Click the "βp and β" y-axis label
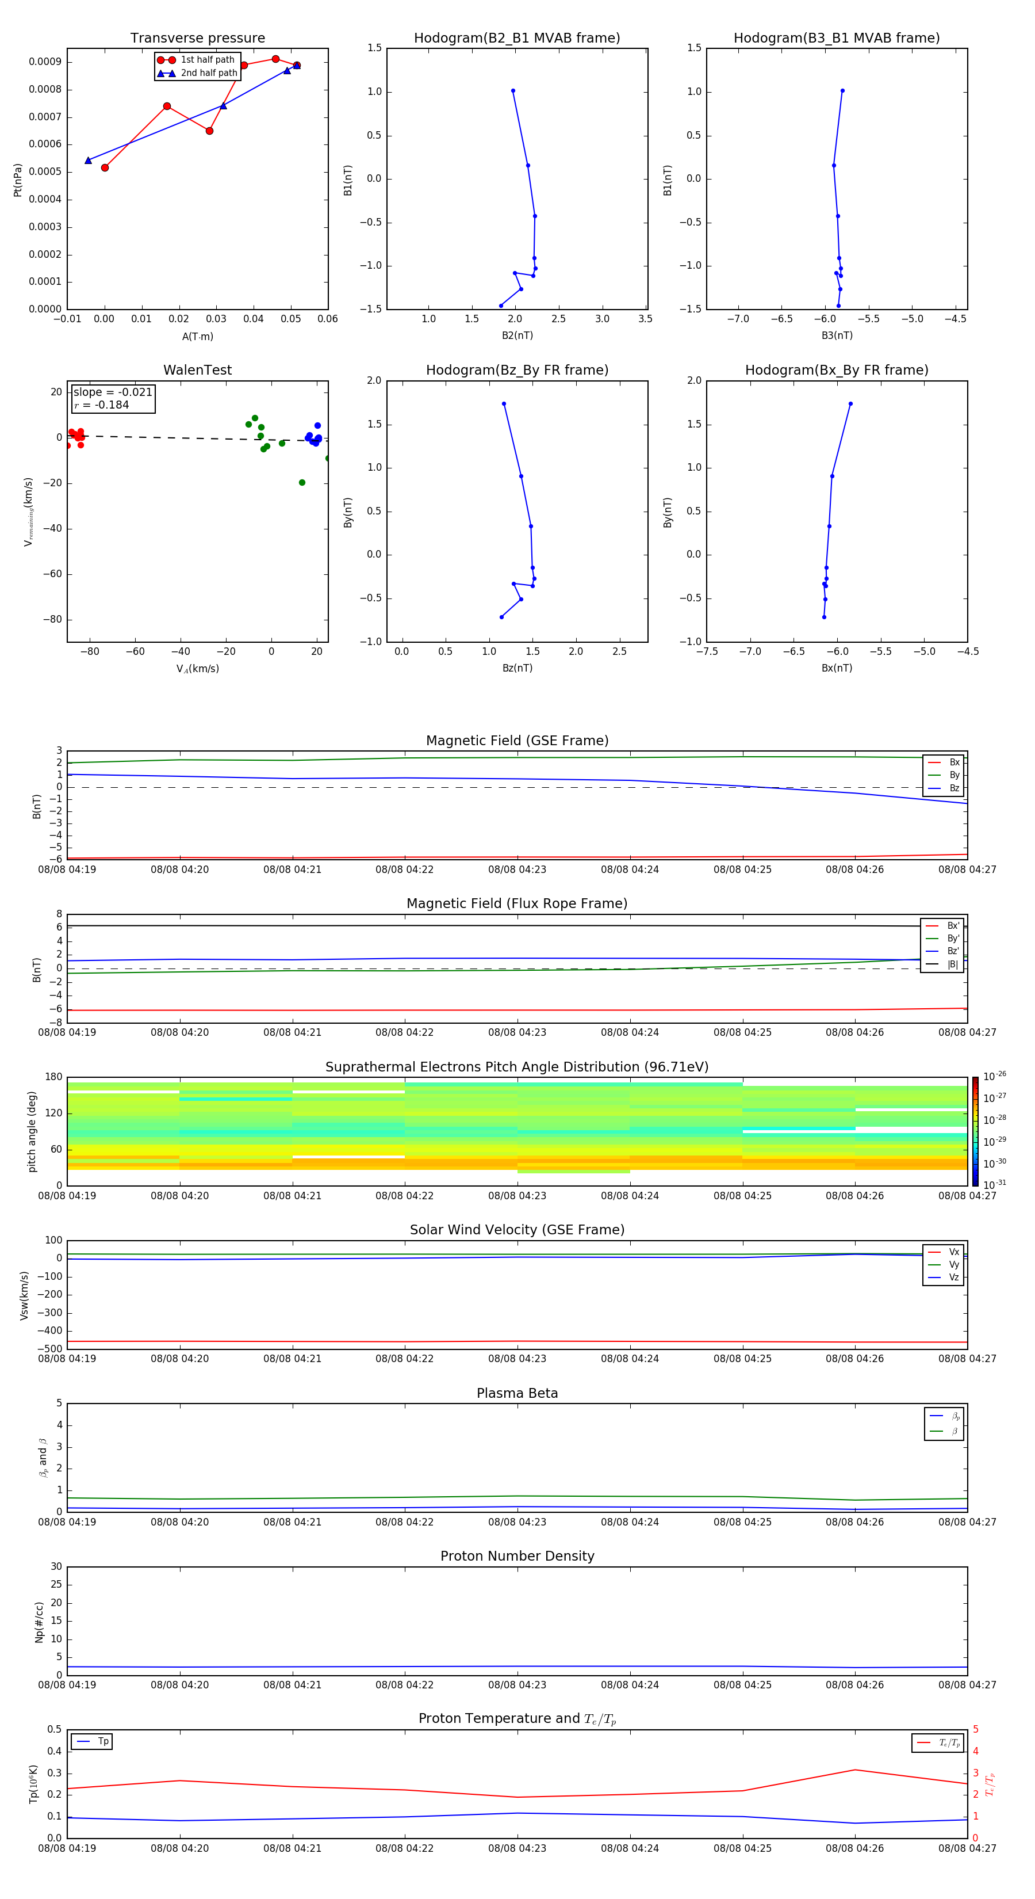 click(x=43, y=1458)
